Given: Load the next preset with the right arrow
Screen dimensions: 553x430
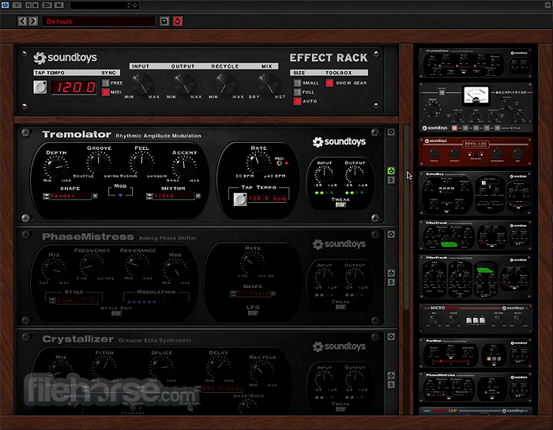Looking at the screenshot, I should coord(33,21).
